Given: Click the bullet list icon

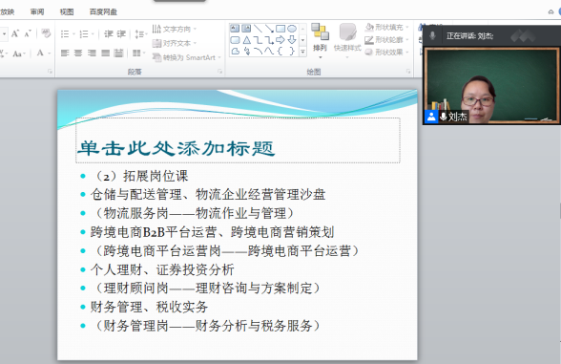Looking at the screenshot, I should click(65, 34).
